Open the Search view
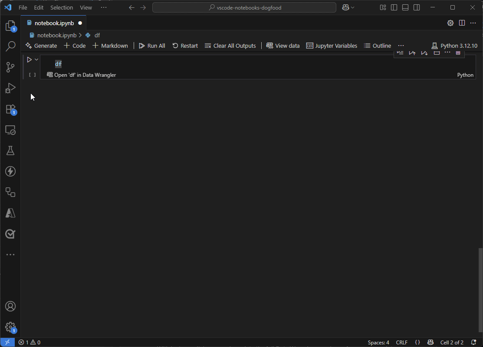483x347 pixels. coord(10,46)
